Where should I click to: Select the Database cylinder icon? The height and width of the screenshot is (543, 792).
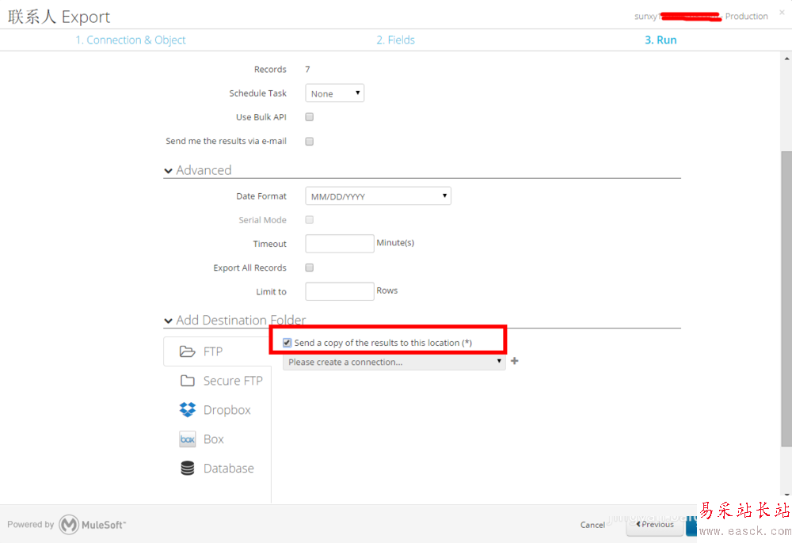(x=187, y=469)
